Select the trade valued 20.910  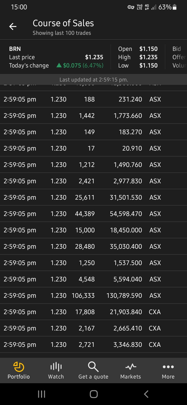coord(94,148)
